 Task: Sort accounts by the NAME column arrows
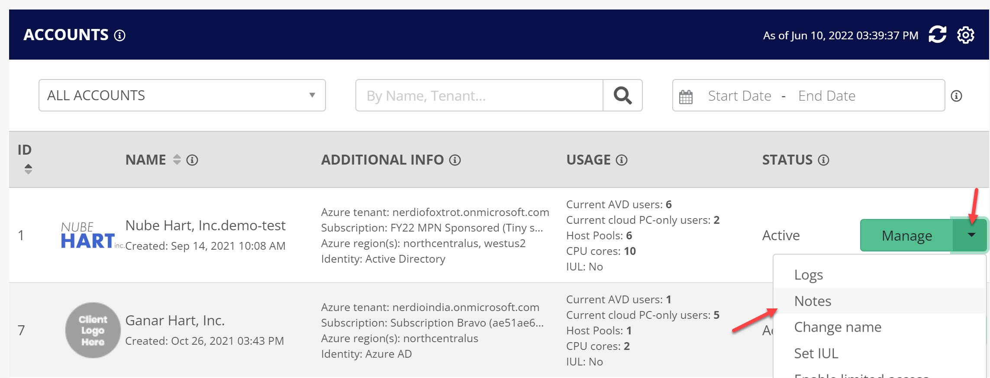coord(177,160)
